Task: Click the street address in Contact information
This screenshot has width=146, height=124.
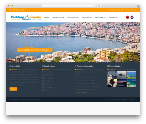Action: coord(88,73)
